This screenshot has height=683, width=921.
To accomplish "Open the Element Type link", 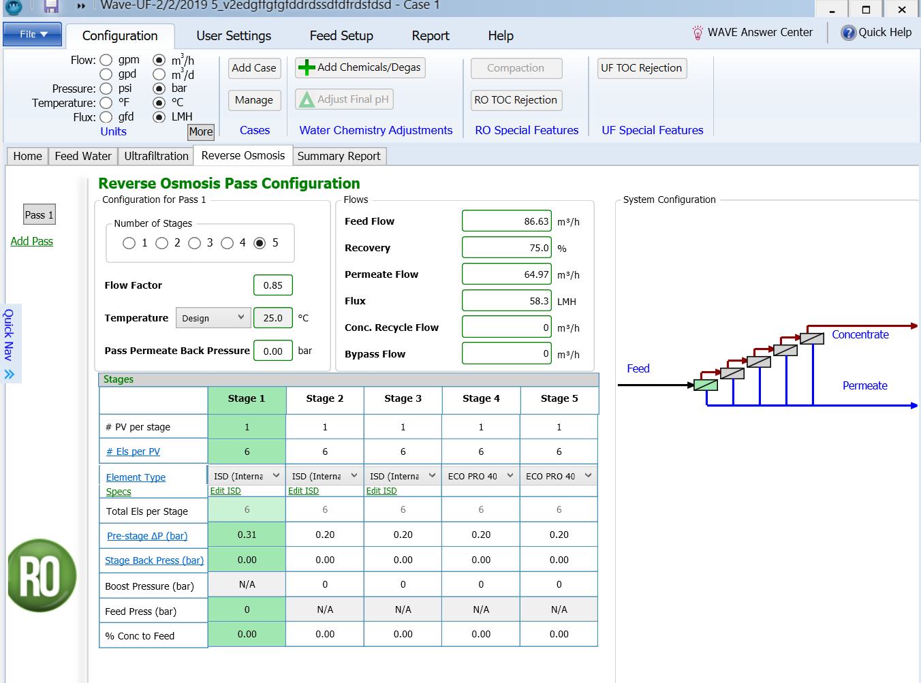I will (x=136, y=477).
